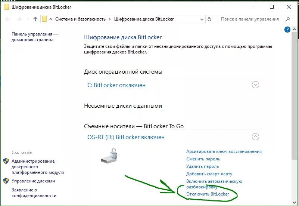
Task: Click the 'C: BitLocker отключен' drive link
Action: (116, 85)
